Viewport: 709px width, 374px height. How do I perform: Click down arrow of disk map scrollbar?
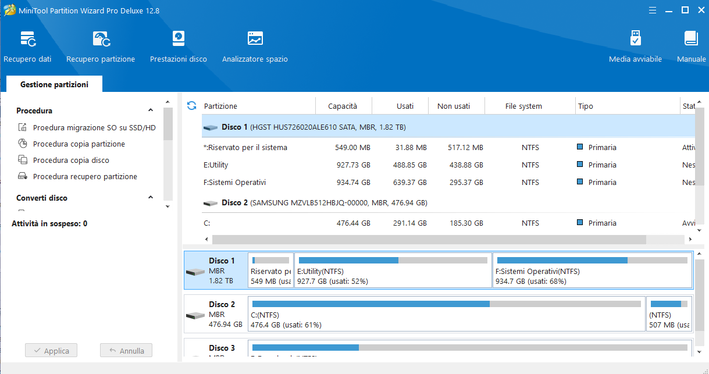(x=701, y=351)
